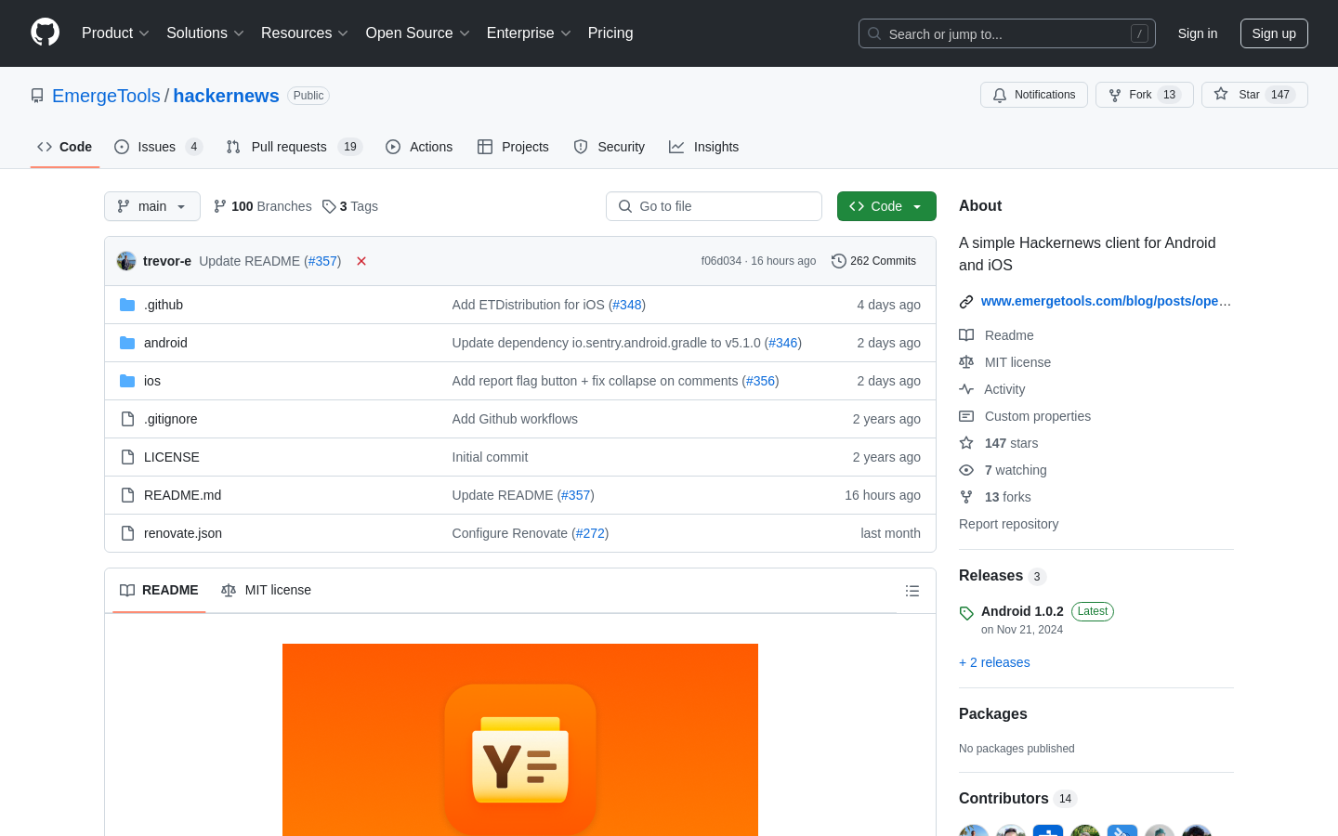1338x836 pixels.
Task: Click the .gitignore file icon
Action: pyautogui.click(x=127, y=419)
